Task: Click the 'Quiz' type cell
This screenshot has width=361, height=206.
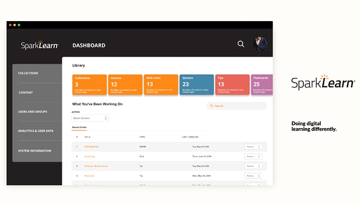Action: point(142,157)
